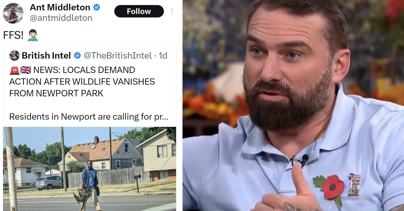Click the red siren emoji
Screen dimensions: 404x211
[14, 70]
